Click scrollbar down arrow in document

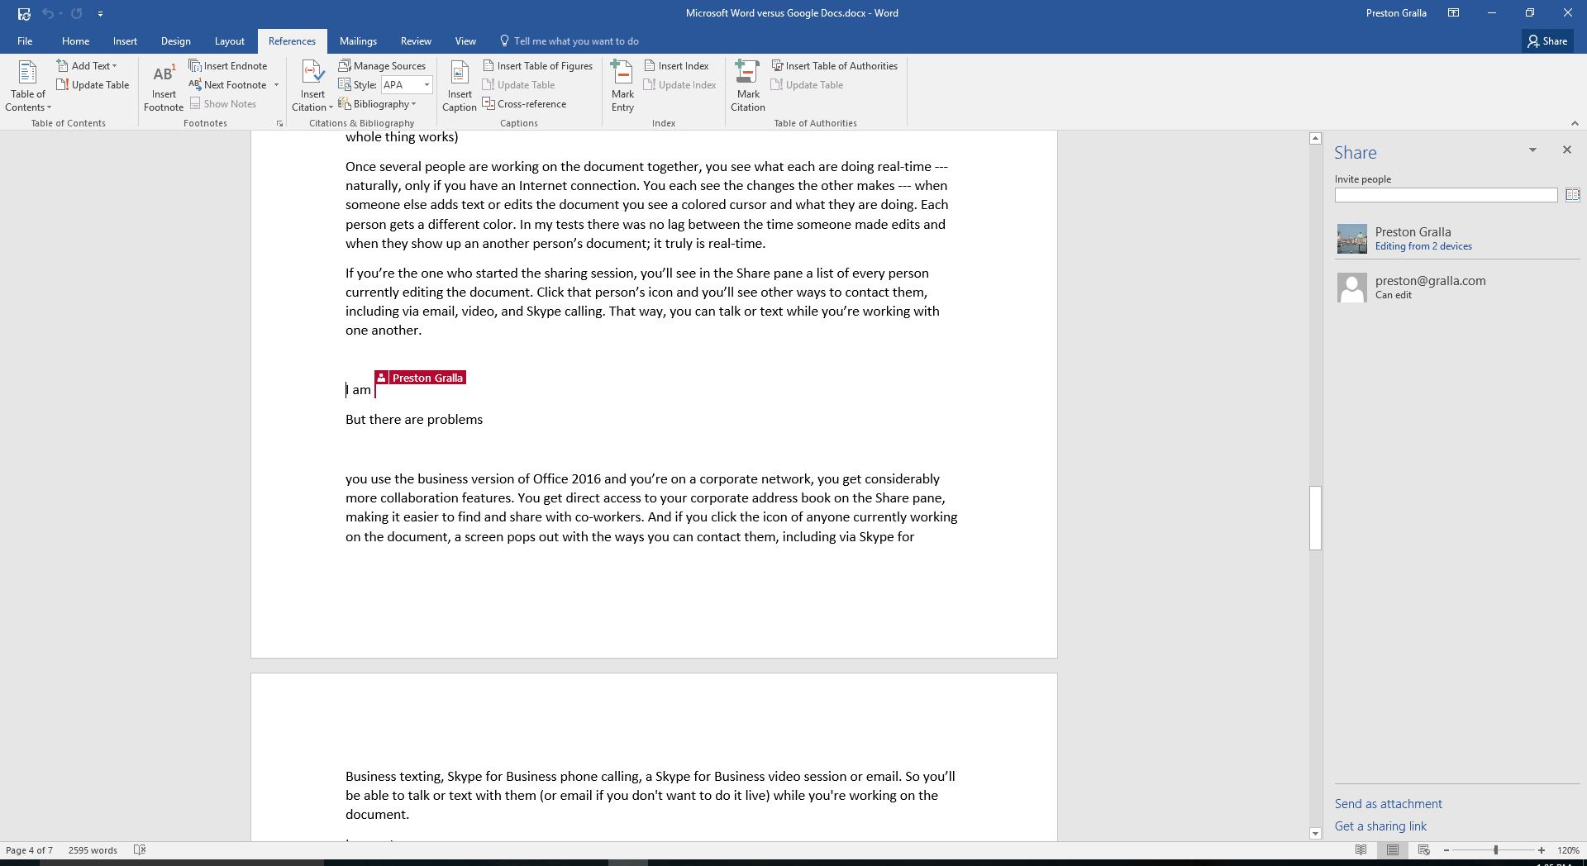point(1315,833)
